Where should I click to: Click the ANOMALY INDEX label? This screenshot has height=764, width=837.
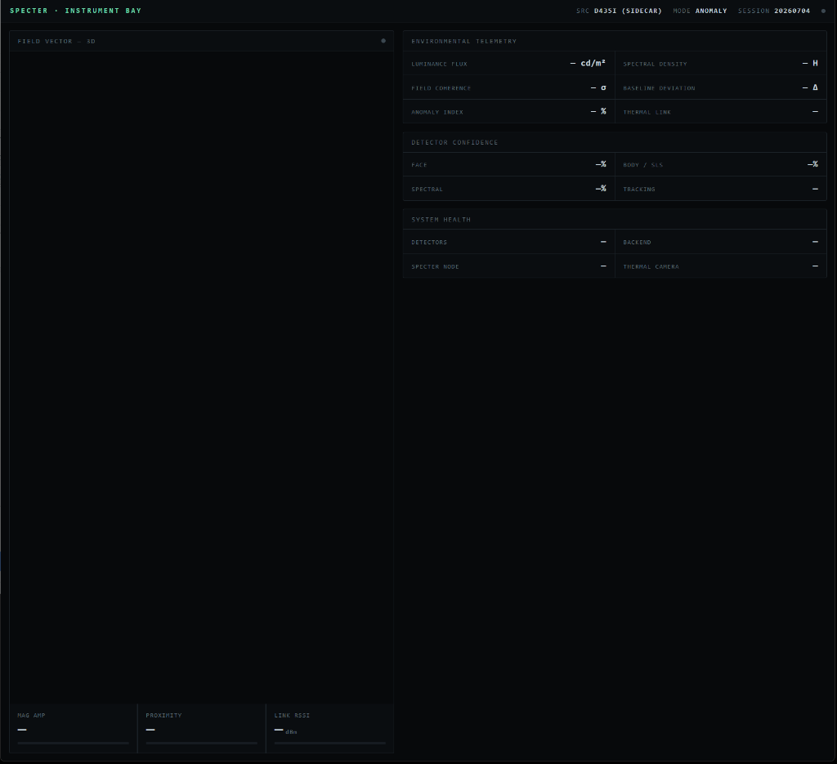click(437, 112)
